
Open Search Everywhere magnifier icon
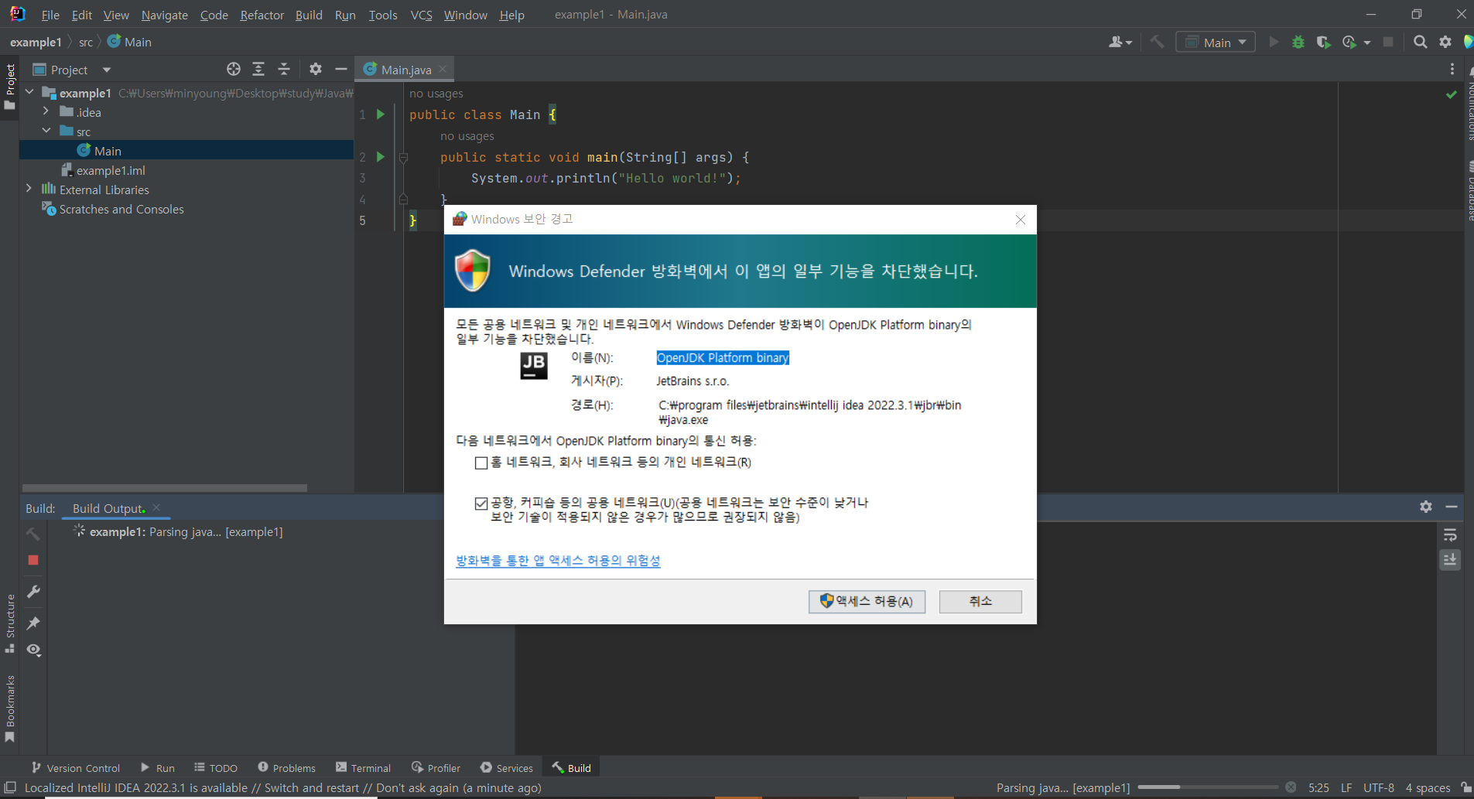1420,42
